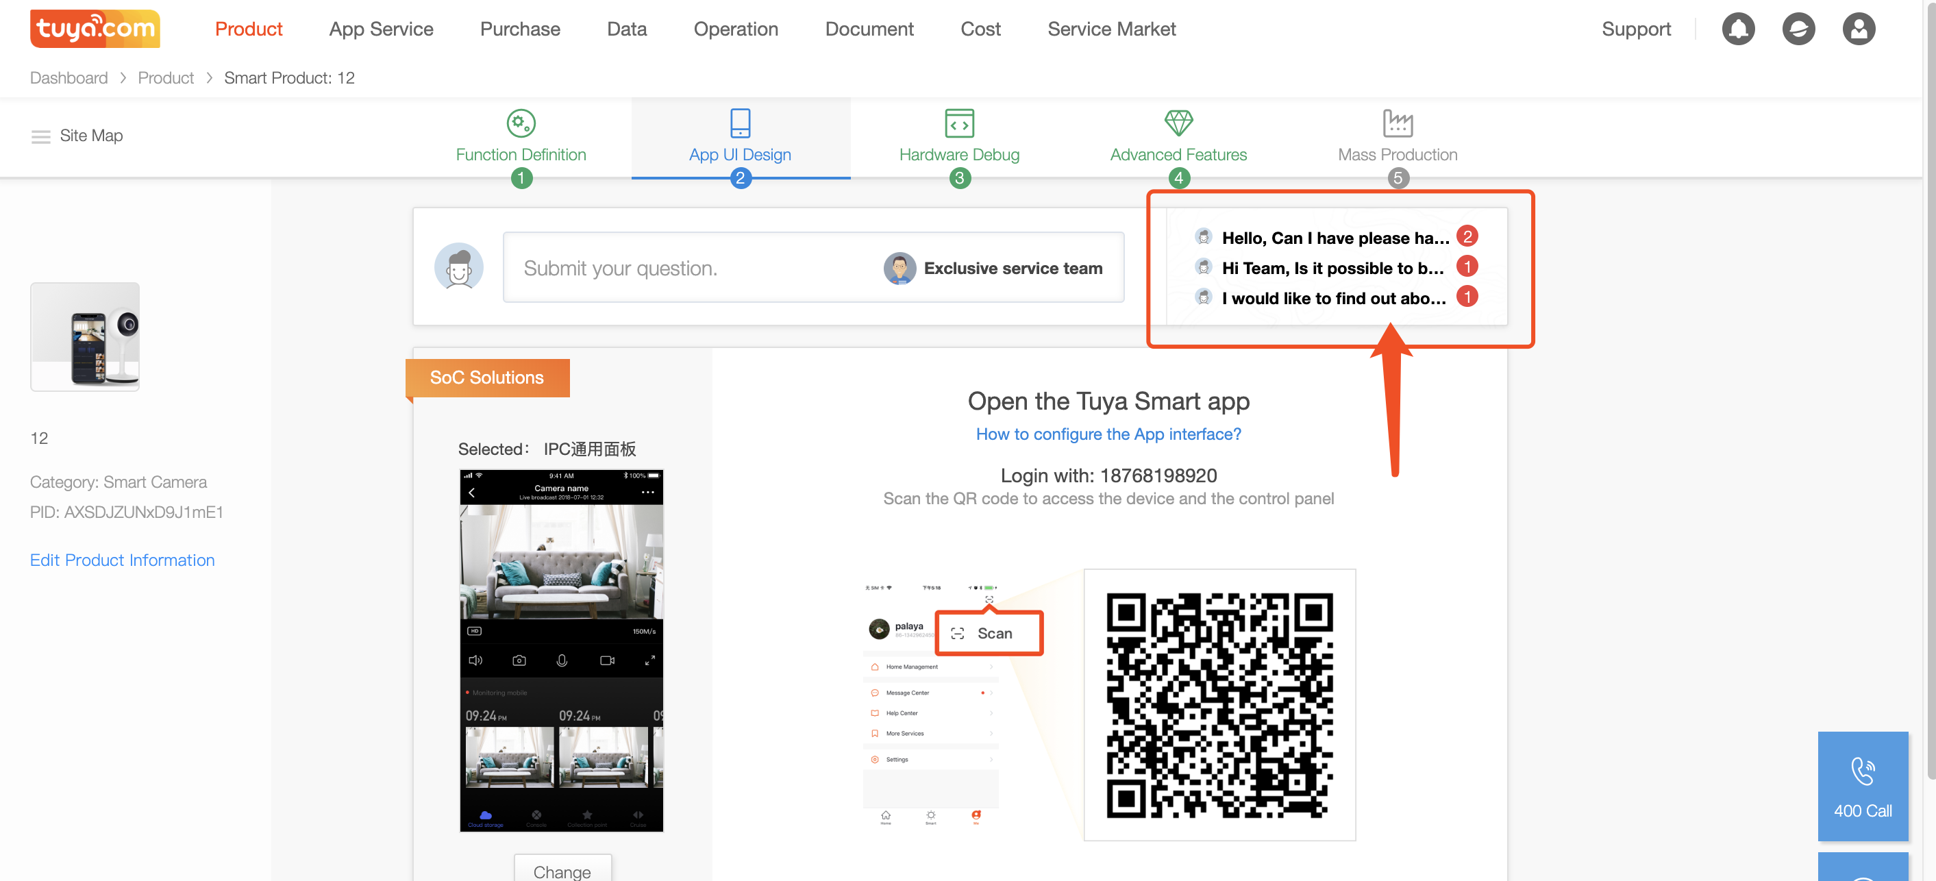Viewport: 1936px width, 881px height.
Task: Click step badge 3 under Hardware Debug
Action: (959, 178)
